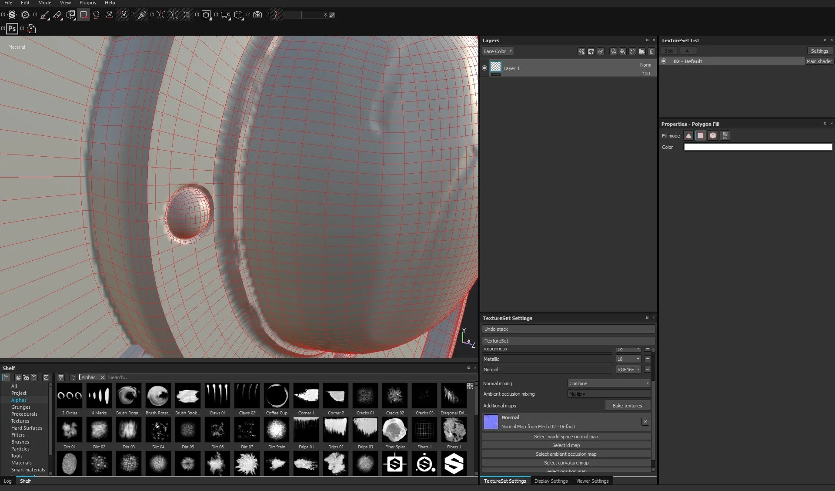Click Select world space normal map
This screenshot has height=491, width=835.
click(x=566, y=437)
